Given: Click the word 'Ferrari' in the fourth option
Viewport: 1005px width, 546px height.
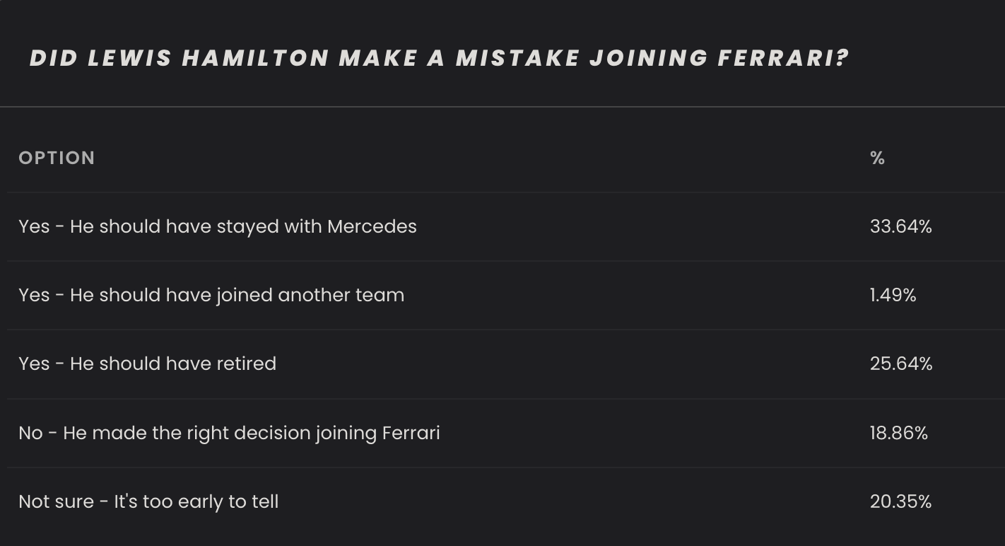Looking at the screenshot, I should [x=411, y=433].
